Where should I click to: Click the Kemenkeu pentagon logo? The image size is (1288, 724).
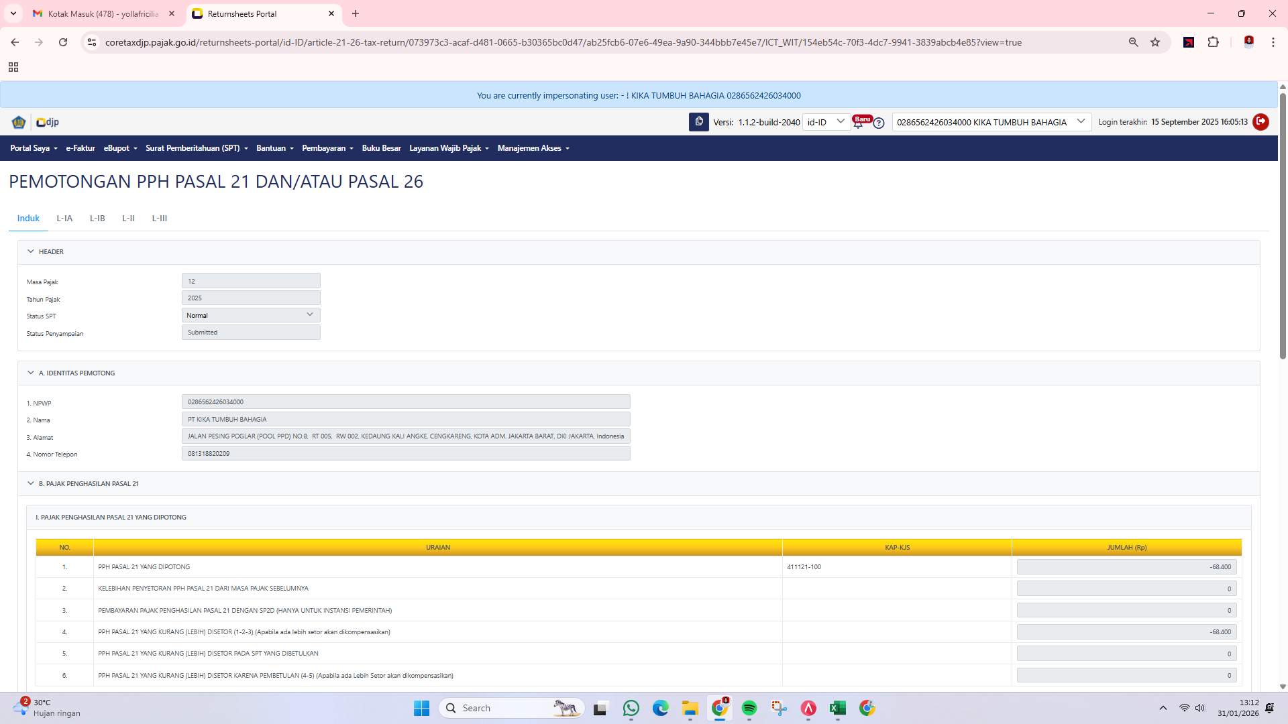pos(19,122)
